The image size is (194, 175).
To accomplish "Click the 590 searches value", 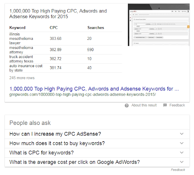I will pyautogui.click(x=90, y=50).
